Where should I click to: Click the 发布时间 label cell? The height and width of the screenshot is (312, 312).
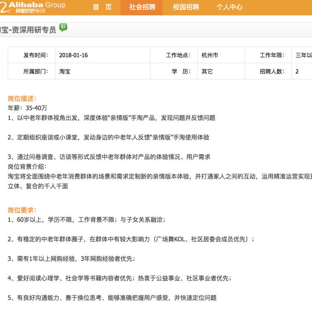point(32,55)
